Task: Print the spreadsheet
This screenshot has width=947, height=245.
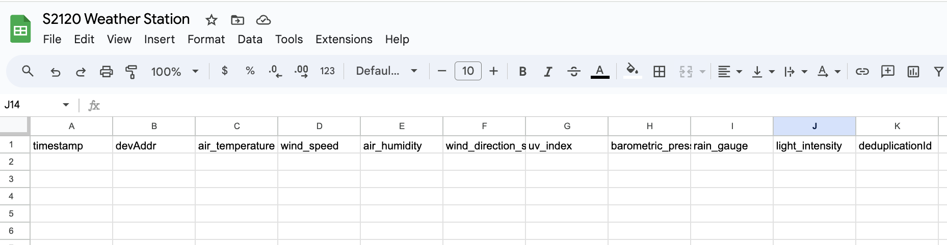Action: coord(106,72)
